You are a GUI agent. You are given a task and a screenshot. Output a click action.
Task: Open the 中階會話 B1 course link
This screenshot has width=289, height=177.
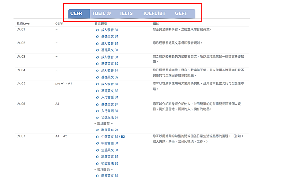(x=109, y=143)
